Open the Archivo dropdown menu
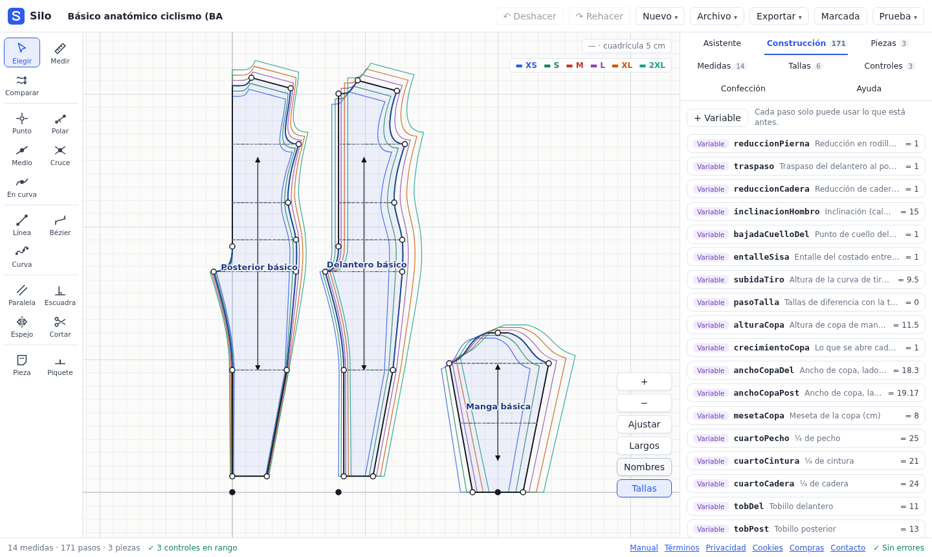 tap(717, 16)
